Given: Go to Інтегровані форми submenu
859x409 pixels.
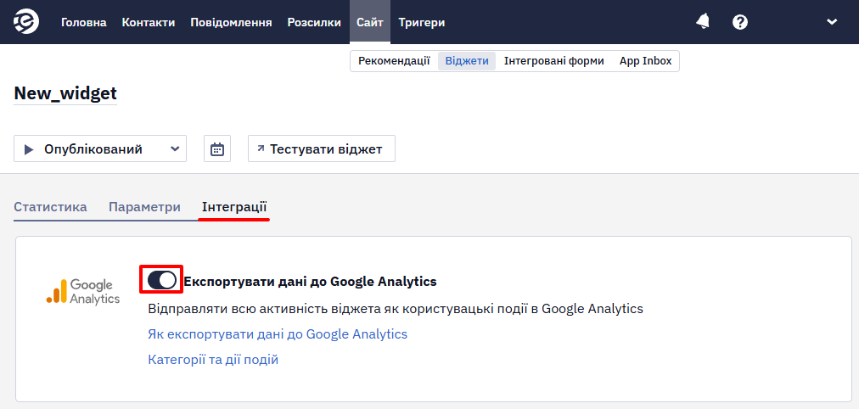Looking at the screenshot, I should pos(554,61).
